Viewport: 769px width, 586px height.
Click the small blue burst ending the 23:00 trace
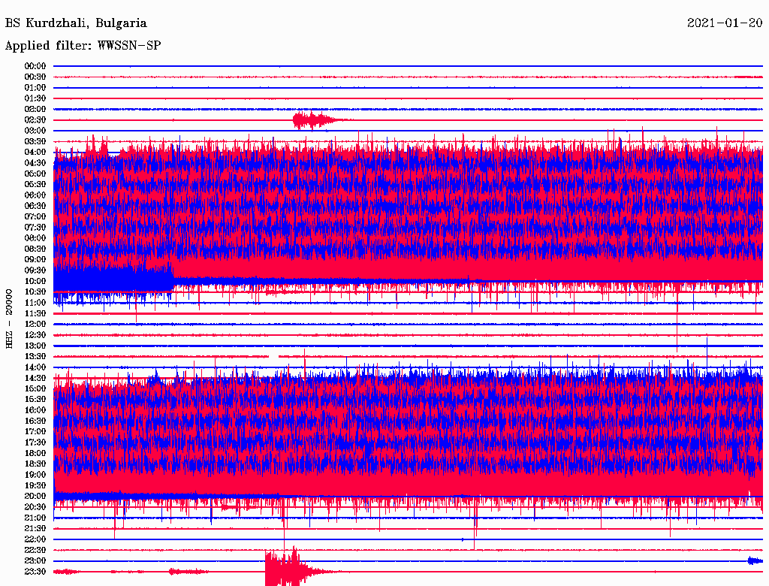[x=755, y=560]
